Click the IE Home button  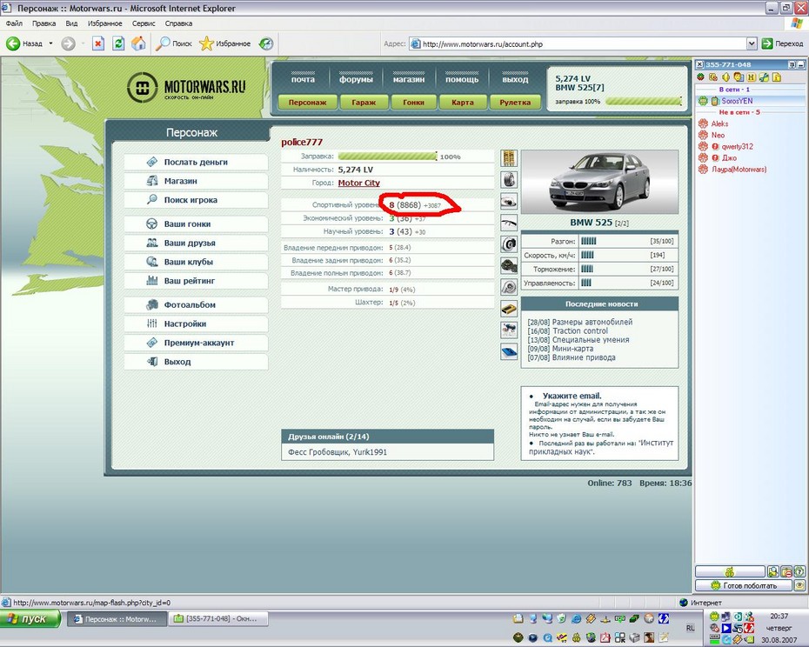coord(138,43)
